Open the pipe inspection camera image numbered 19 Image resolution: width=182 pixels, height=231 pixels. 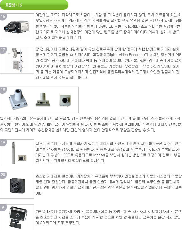click(x=17, y=152)
